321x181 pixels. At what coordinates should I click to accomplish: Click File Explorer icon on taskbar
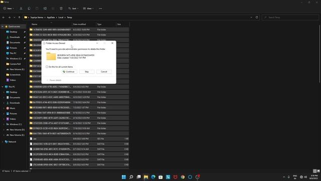146,177
